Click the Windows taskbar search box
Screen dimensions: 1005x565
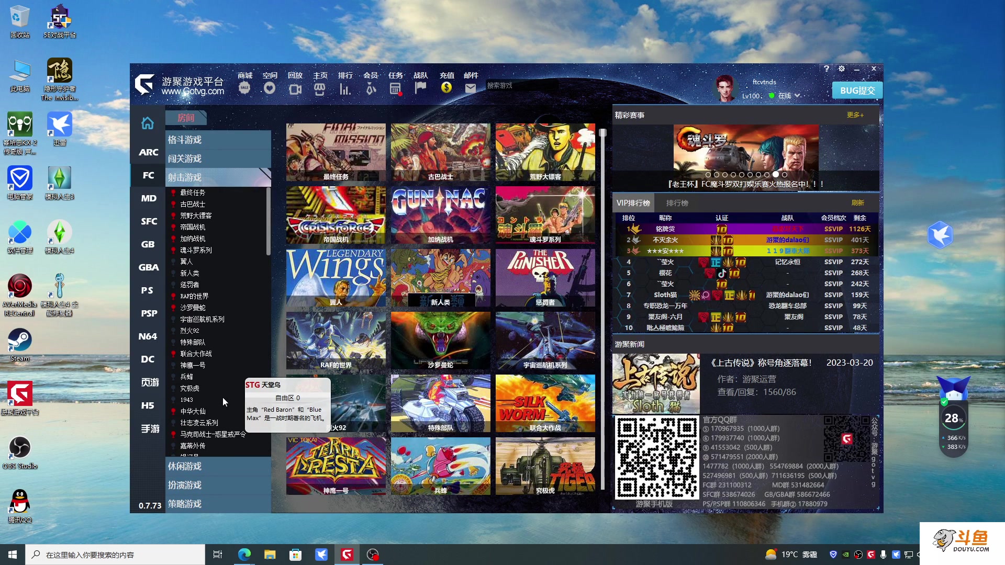[x=115, y=555]
